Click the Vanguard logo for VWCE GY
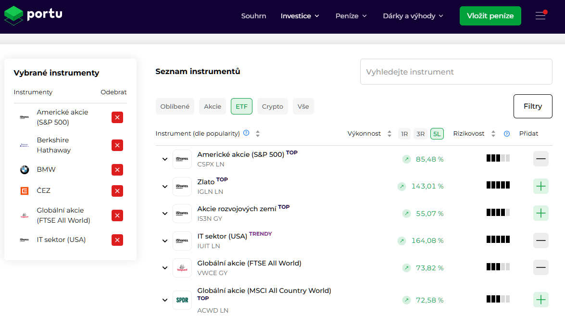Viewport: 565px width, 316px height. point(182,268)
